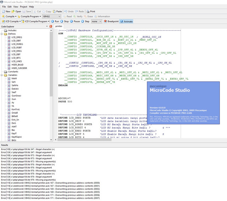
Task: Select LCD_DREG define in tree
Action: 17,37
